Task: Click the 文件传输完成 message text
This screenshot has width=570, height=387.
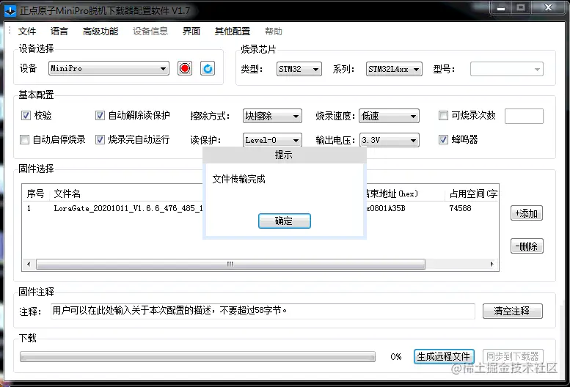Action: [x=239, y=179]
